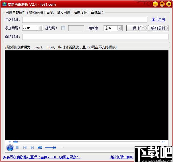The height and width of the screenshot is (162, 173).
Task: Click the 直链地址 output field
Action: coord(95,37)
